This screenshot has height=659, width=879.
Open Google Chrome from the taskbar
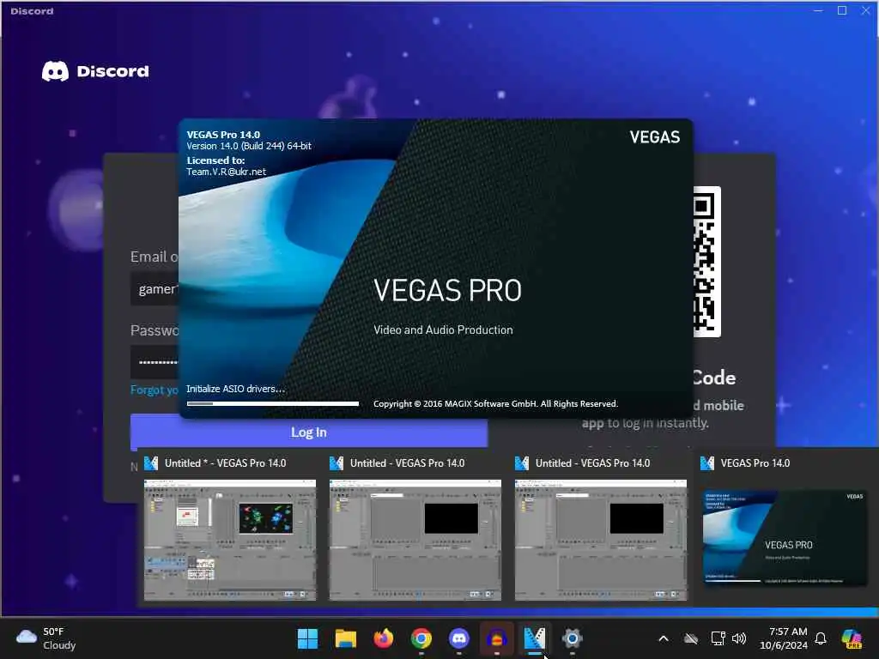[421, 638]
